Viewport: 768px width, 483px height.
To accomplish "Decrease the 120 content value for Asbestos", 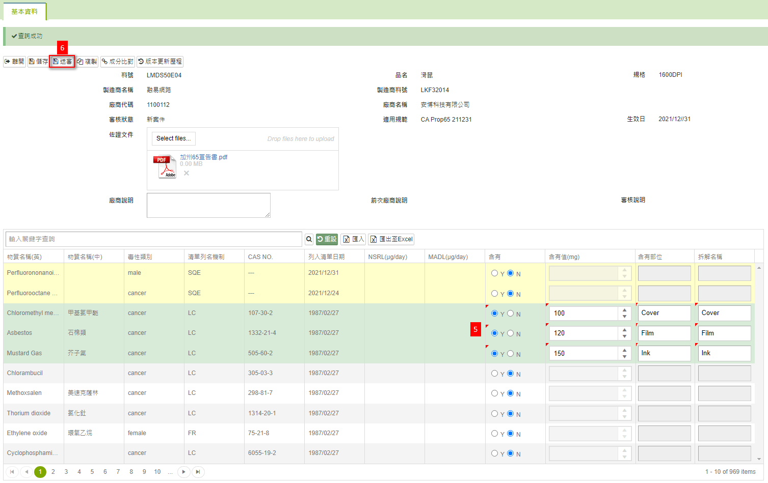I will coord(624,336).
